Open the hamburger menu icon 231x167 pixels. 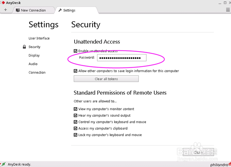(228, 10)
